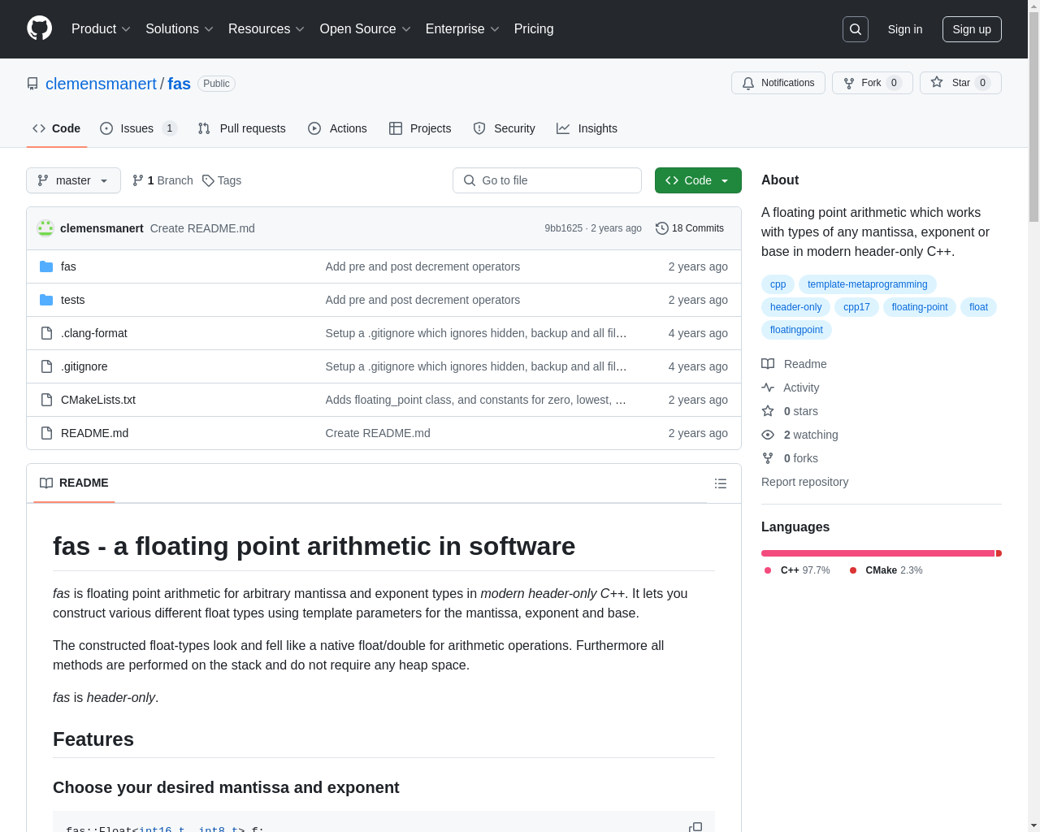Click the Activity pulse icon
Screen dimensions: 1040x832
(x=768, y=388)
